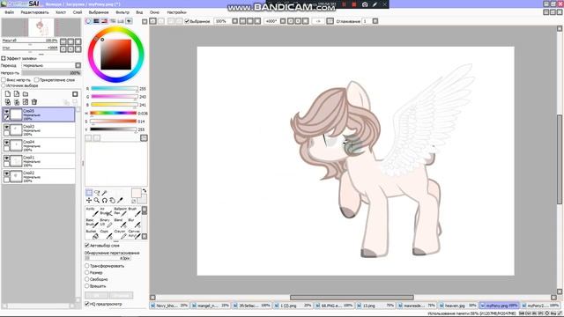Select the Rotate canvas tool

click(x=105, y=200)
